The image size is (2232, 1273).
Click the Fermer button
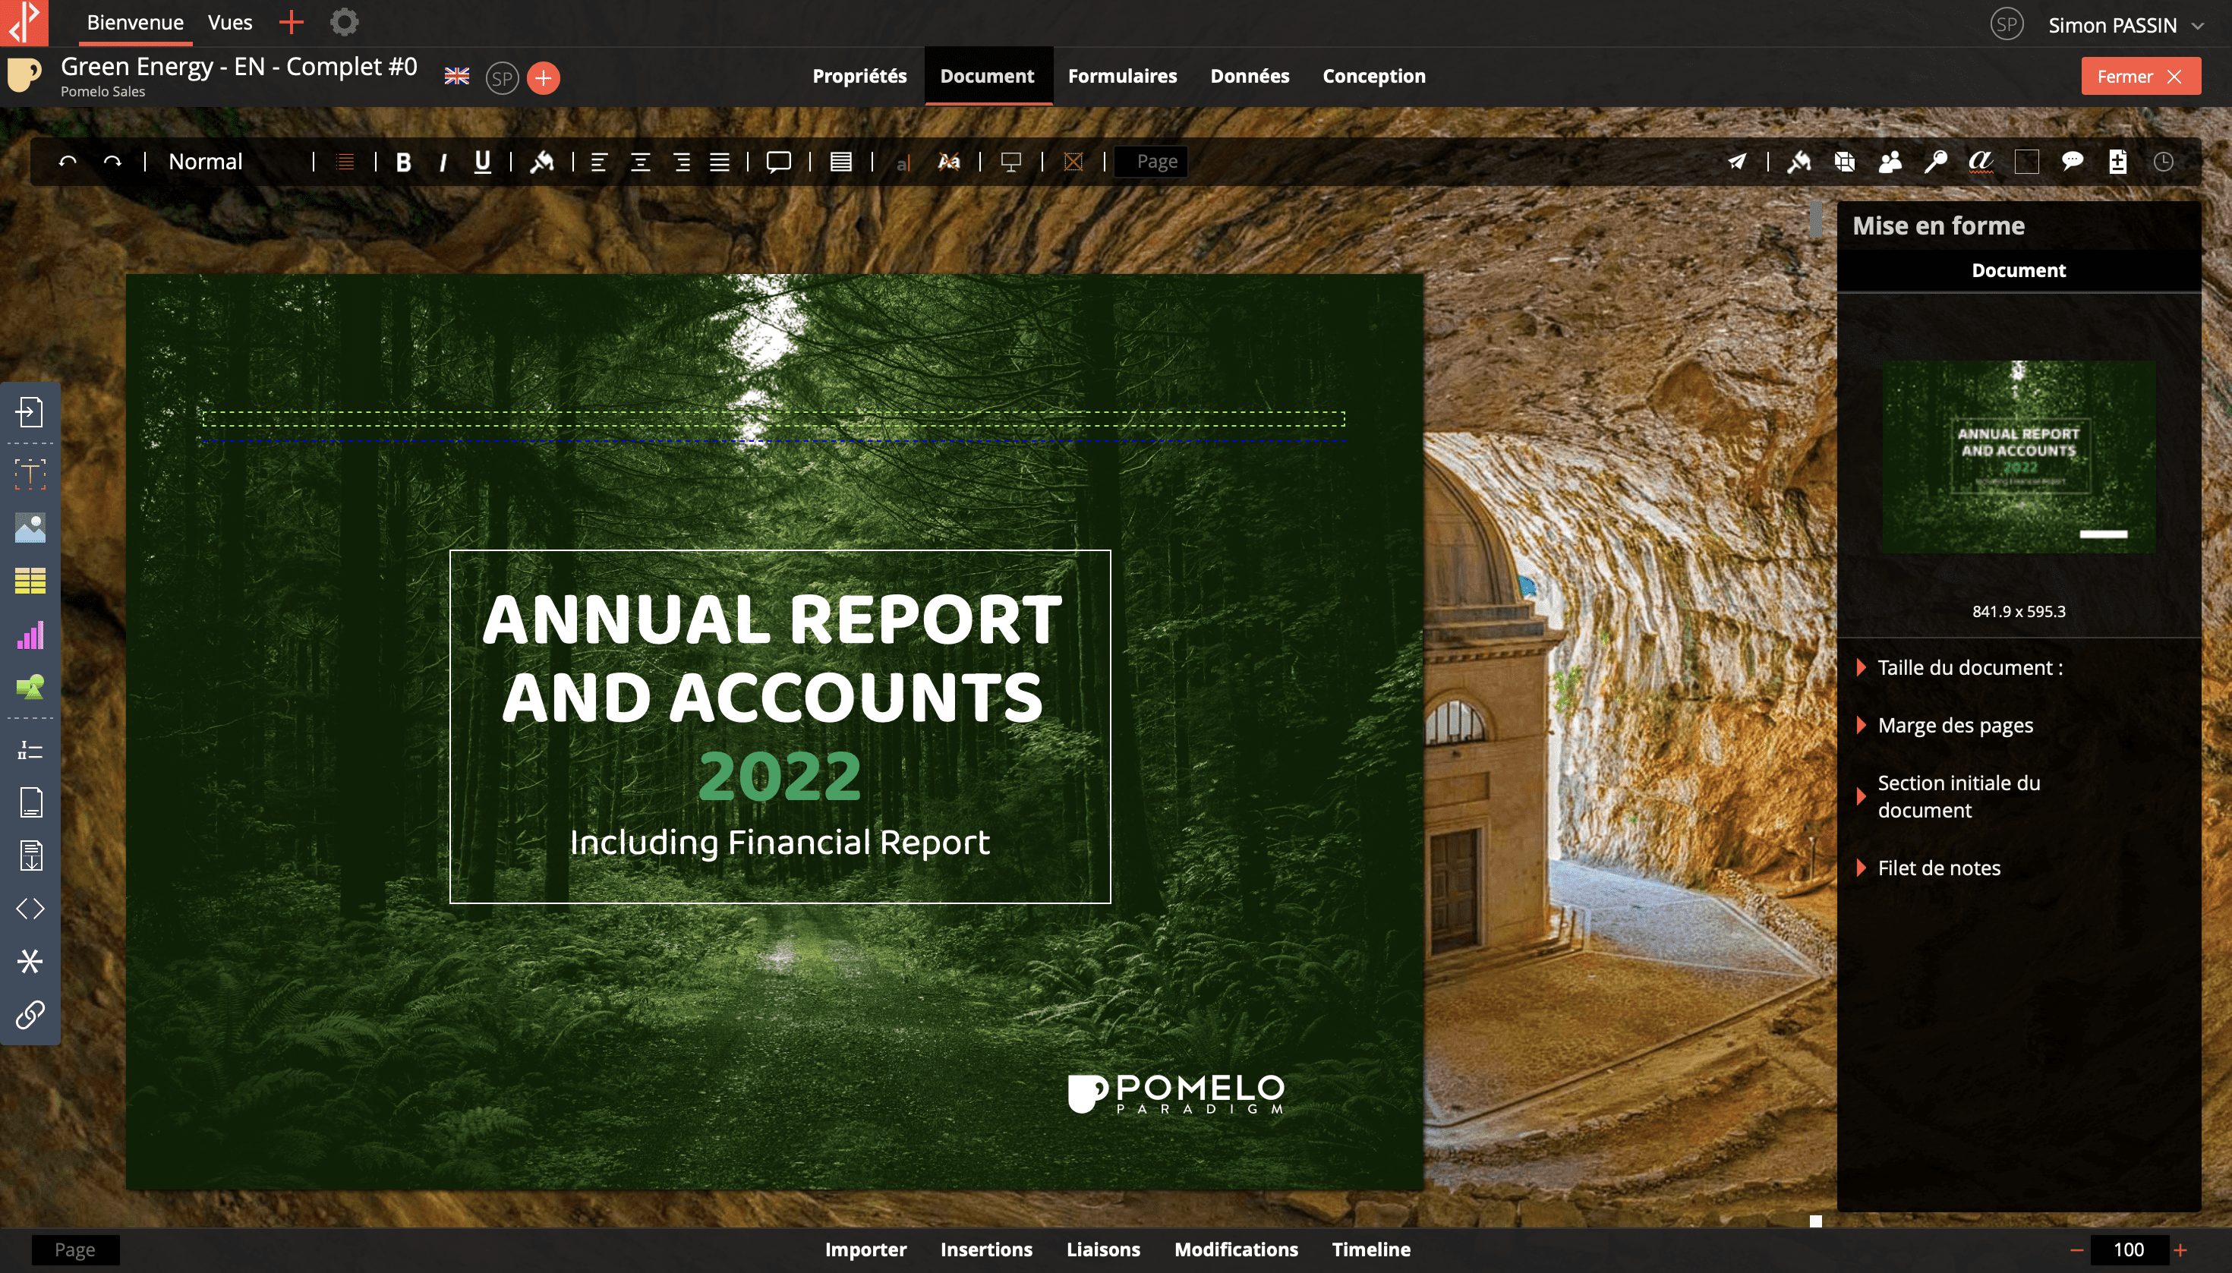click(2139, 76)
